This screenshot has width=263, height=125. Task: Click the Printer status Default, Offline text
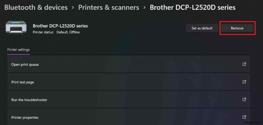click(x=68, y=32)
